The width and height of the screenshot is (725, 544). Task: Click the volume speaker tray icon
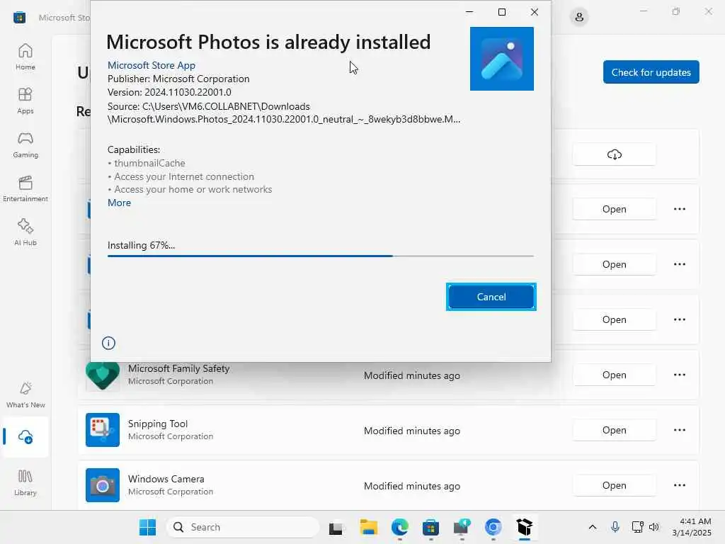(653, 527)
